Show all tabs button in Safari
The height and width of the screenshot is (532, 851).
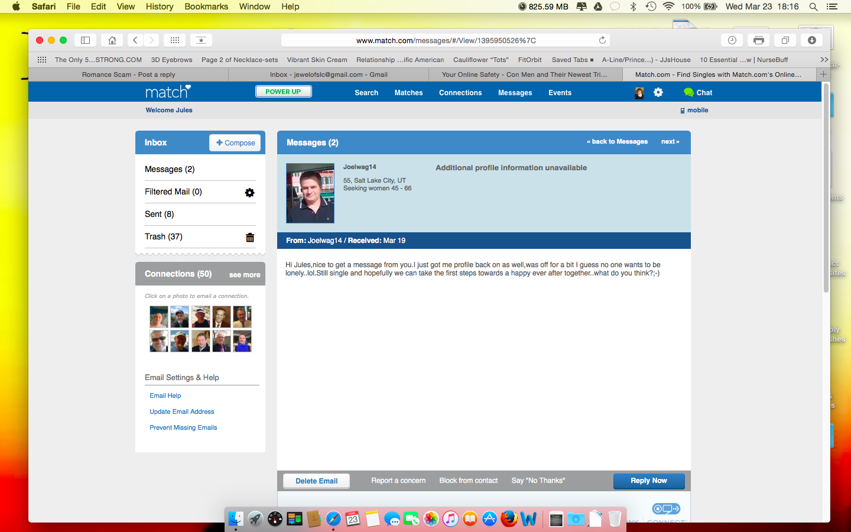point(785,40)
